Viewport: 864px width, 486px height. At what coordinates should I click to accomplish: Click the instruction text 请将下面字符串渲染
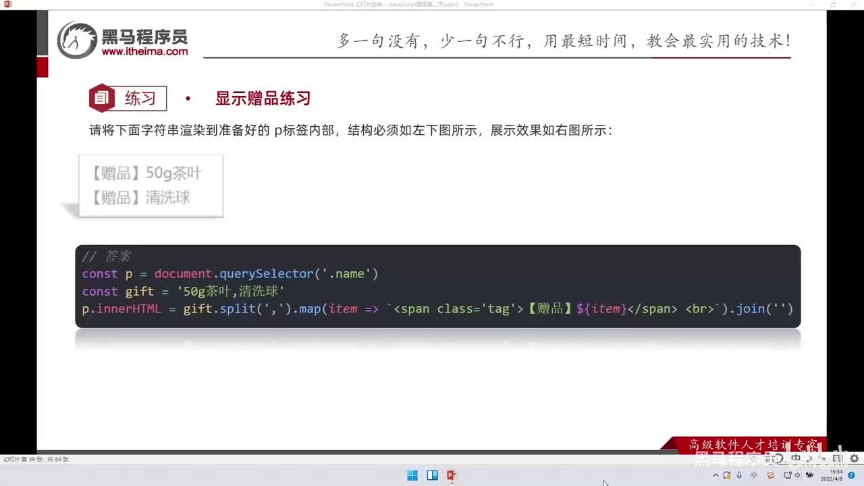click(x=351, y=130)
